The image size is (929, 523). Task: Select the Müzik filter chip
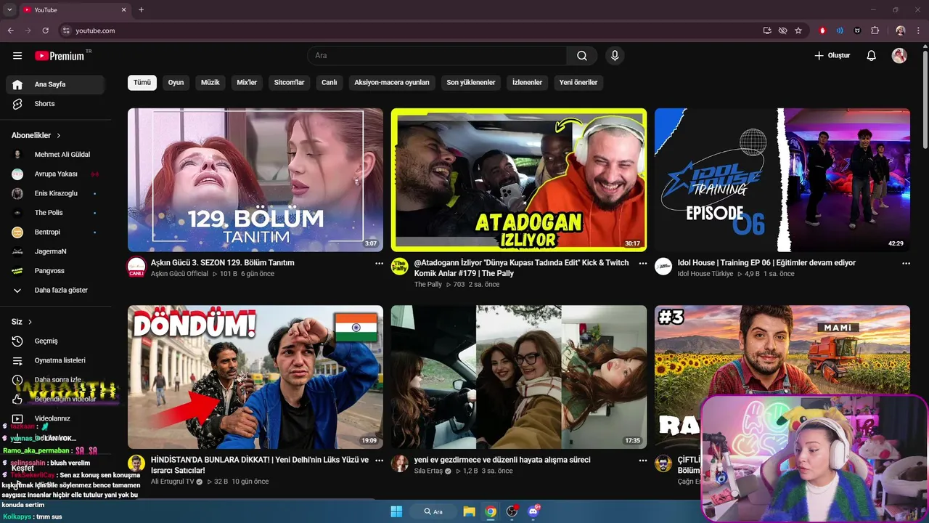pos(210,82)
